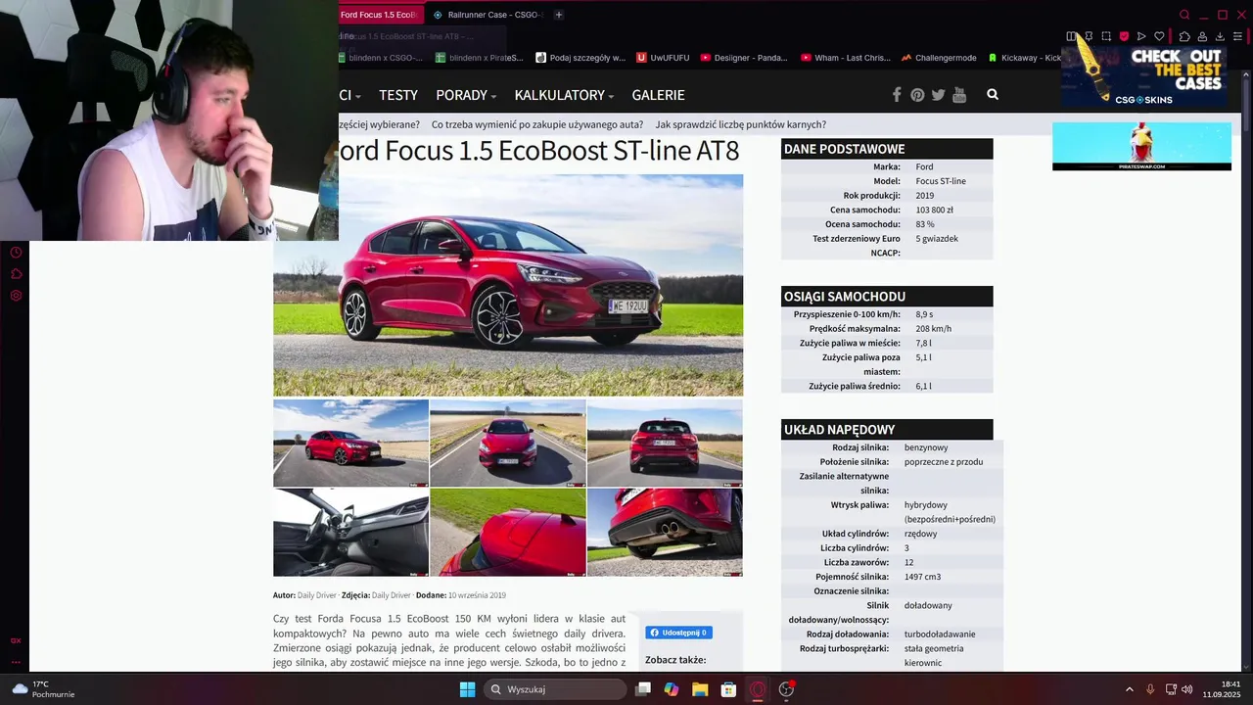Click the Wyszukaj taskbar search box

pyautogui.click(x=555, y=689)
